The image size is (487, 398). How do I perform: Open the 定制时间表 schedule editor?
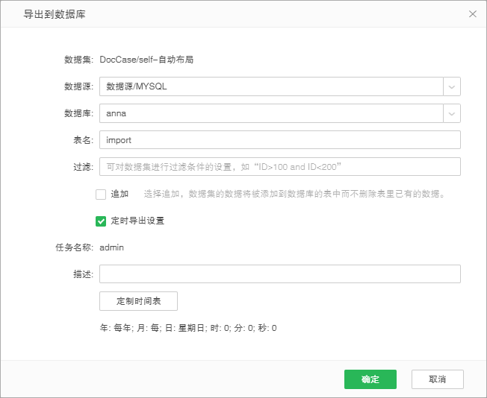pos(138,301)
